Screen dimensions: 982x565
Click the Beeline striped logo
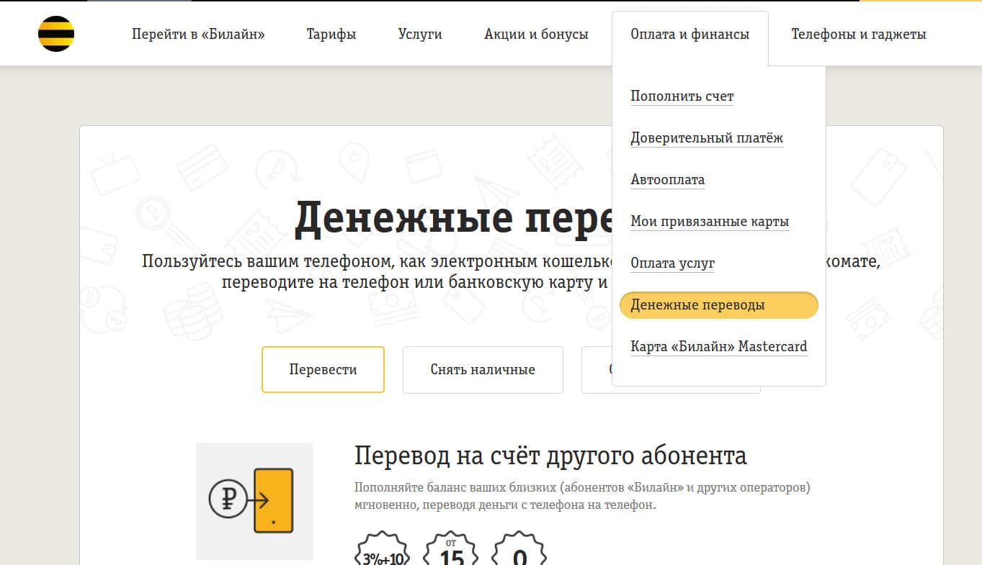pos(56,32)
